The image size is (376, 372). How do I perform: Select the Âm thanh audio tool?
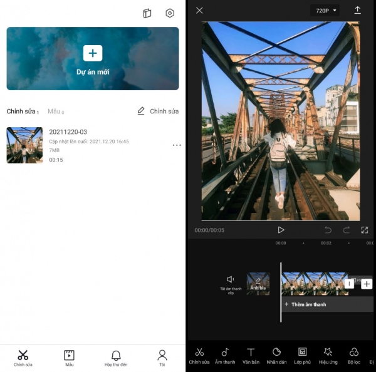click(x=225, y=356)
